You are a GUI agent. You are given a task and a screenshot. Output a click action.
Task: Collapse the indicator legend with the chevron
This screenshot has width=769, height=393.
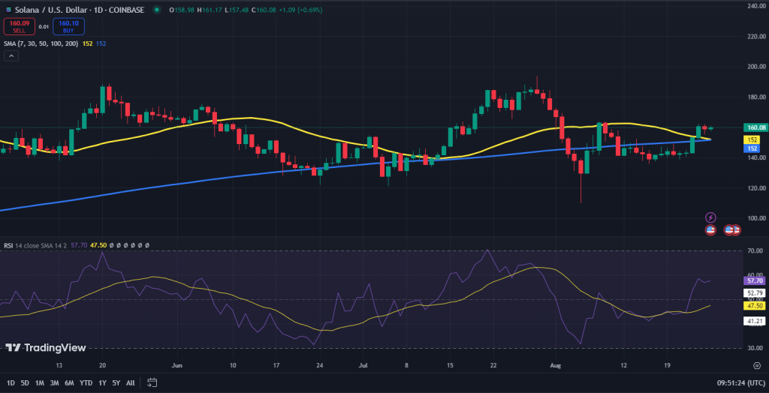point(11,55)
